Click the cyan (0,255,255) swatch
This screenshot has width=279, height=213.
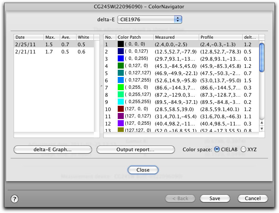coord(121,102)
